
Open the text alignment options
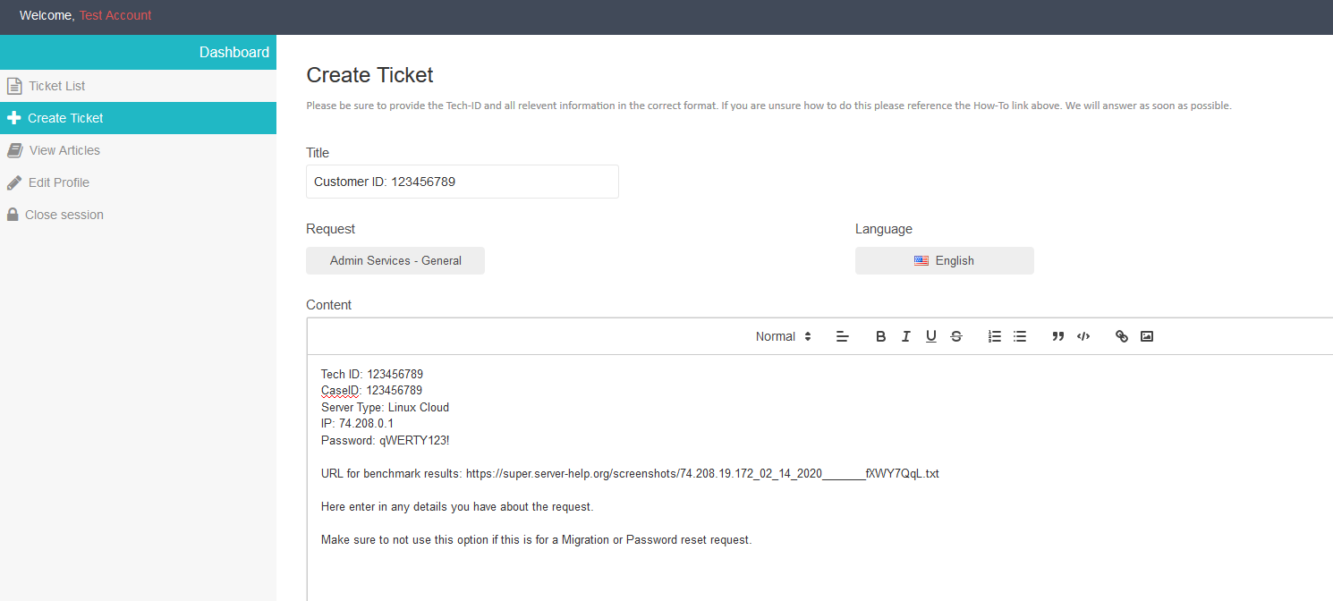[842, 336]
